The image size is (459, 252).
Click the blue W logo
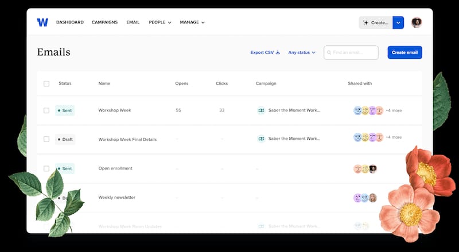coord(42,22)
